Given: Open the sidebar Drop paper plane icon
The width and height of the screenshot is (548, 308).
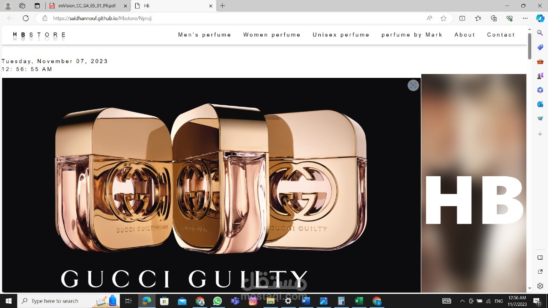Looking at the screenshot, I should (x=540, y=118).
